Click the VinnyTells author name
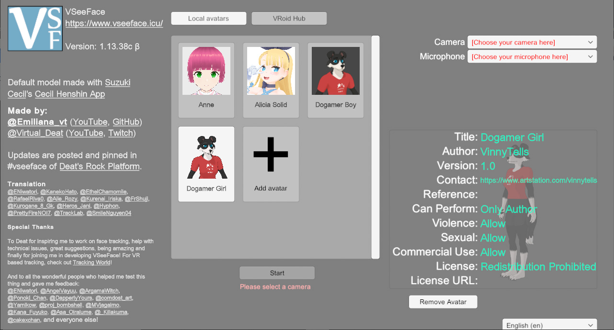This screenshot has height=330, width=614. coord(505,152)
